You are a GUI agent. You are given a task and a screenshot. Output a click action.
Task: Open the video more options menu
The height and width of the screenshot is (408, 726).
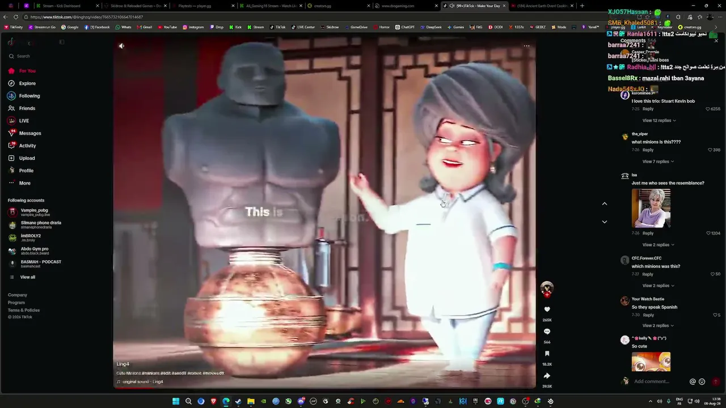click(x=526, y=46)
